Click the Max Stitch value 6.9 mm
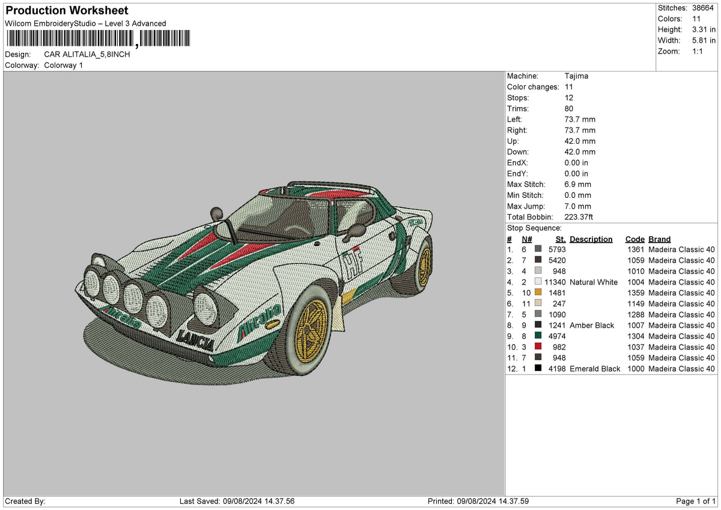This screenshot has width=721, height=510. coord(577,184)
